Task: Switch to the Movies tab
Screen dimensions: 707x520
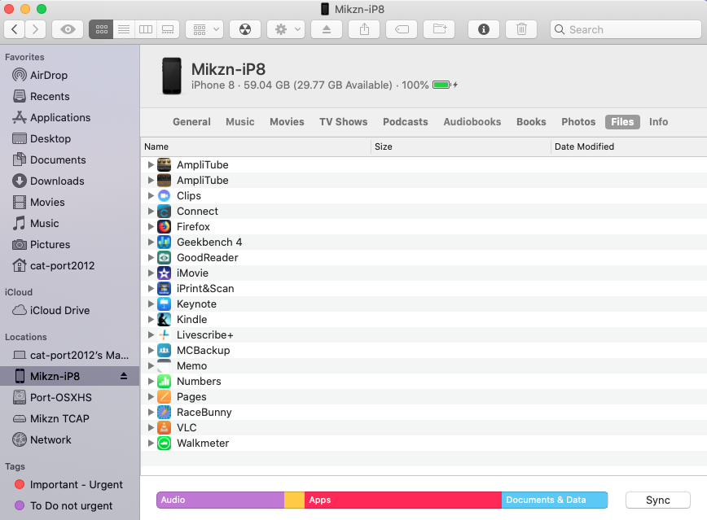Action: click(287, 122)
